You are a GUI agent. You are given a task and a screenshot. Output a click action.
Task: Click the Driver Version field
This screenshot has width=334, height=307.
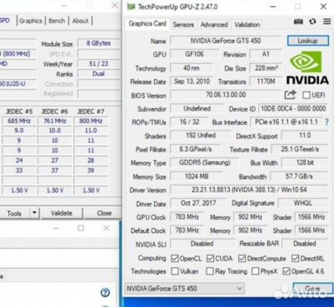(x=249, y=190)
